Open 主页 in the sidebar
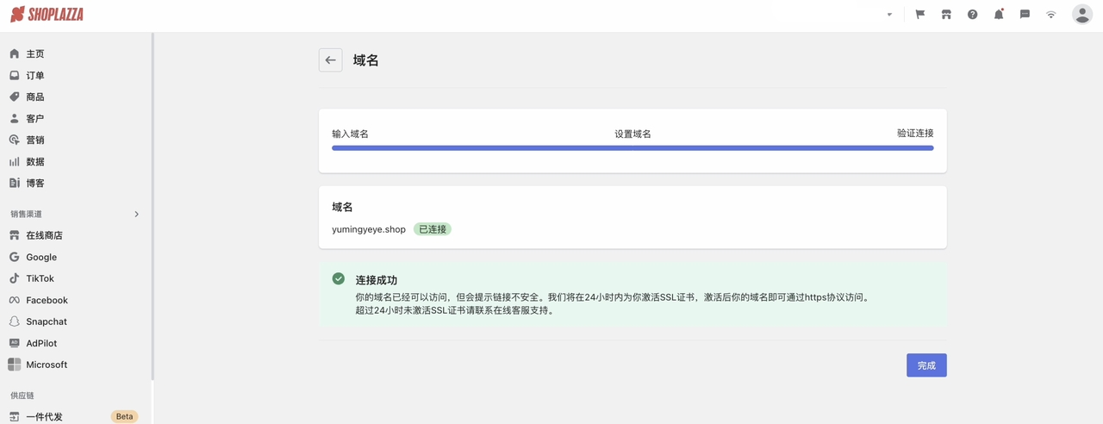Screen dimensions: 1103x424 34,53
